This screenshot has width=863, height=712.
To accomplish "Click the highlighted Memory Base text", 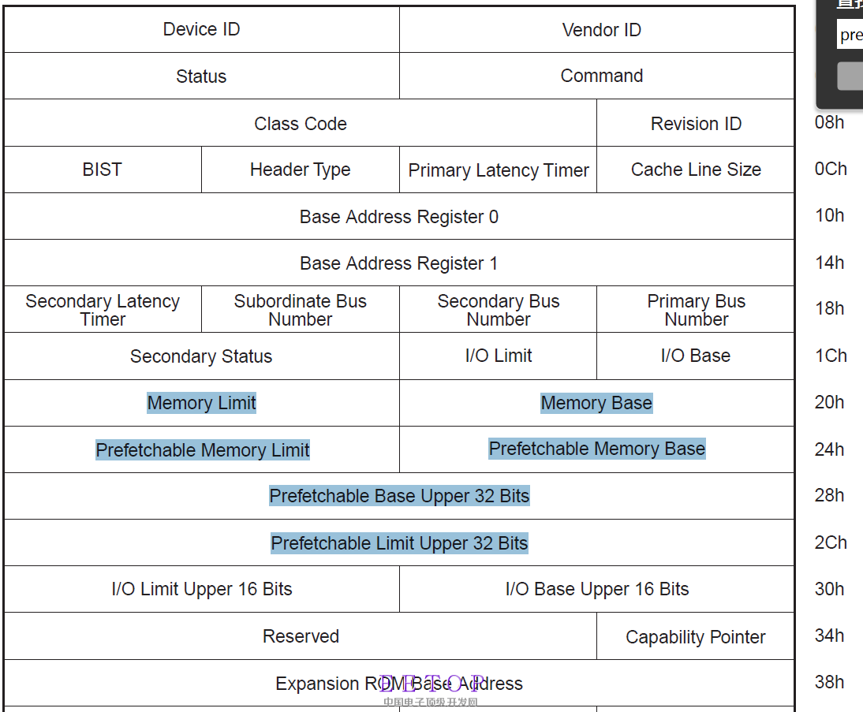I will [596, 403].
